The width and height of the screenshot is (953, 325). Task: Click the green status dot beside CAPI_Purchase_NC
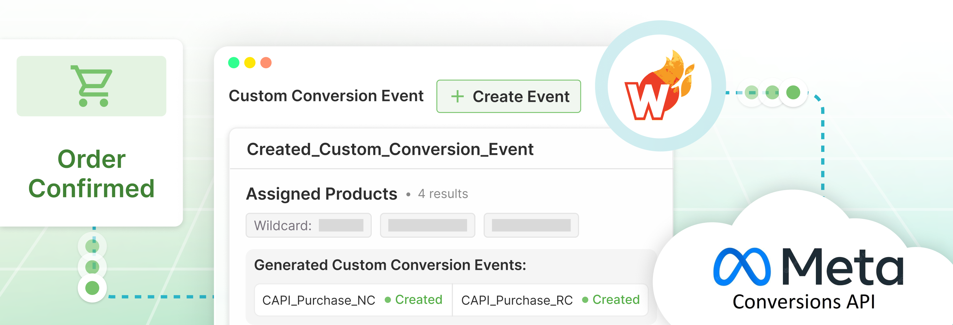(x=388, y=300)
